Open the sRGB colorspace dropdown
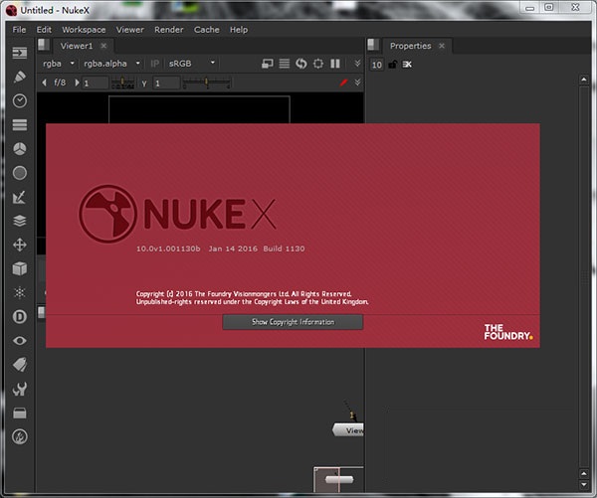 point(188,64)
